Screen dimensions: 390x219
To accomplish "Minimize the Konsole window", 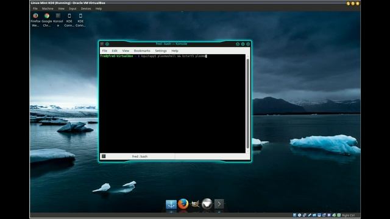I will 238,44.
